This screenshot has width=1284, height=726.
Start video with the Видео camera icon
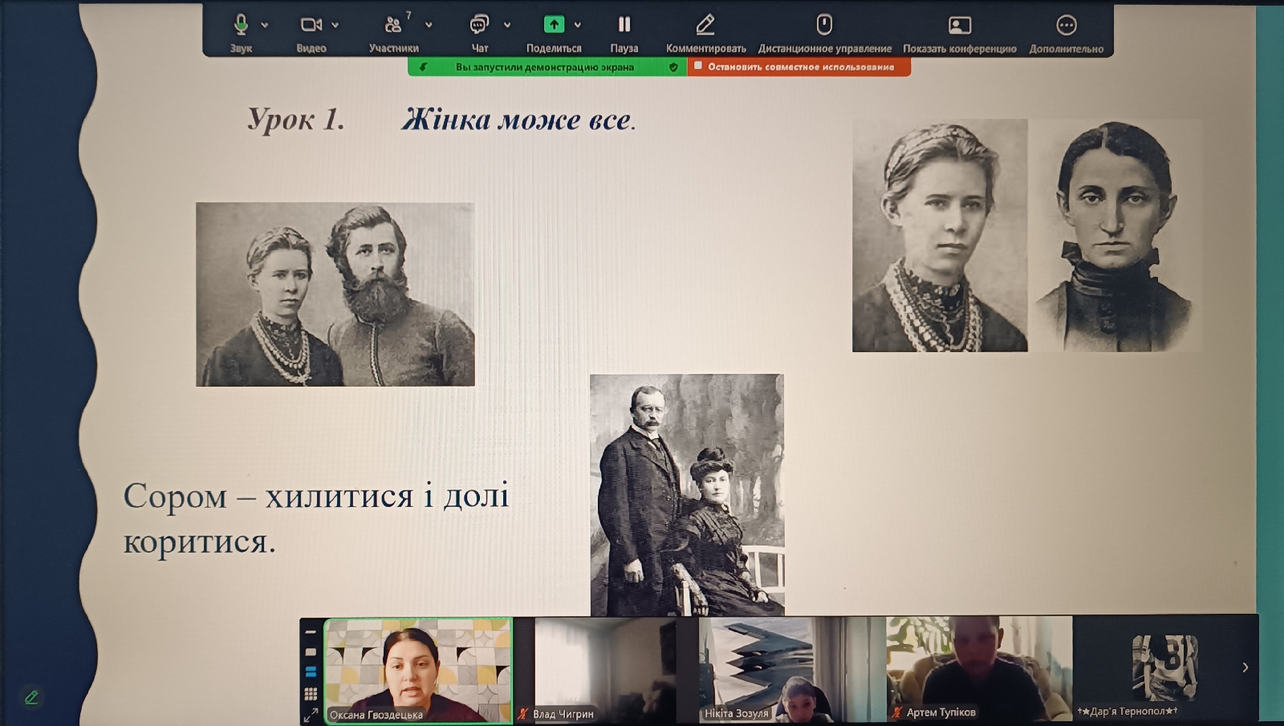(311, 25)
